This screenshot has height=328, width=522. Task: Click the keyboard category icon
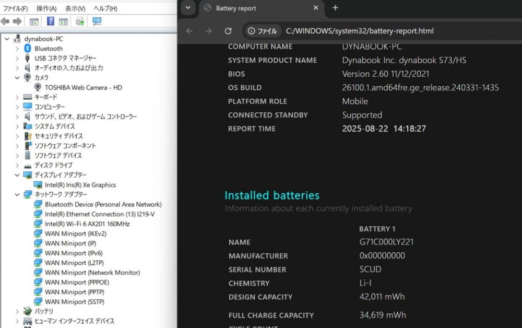click(28, 97)
